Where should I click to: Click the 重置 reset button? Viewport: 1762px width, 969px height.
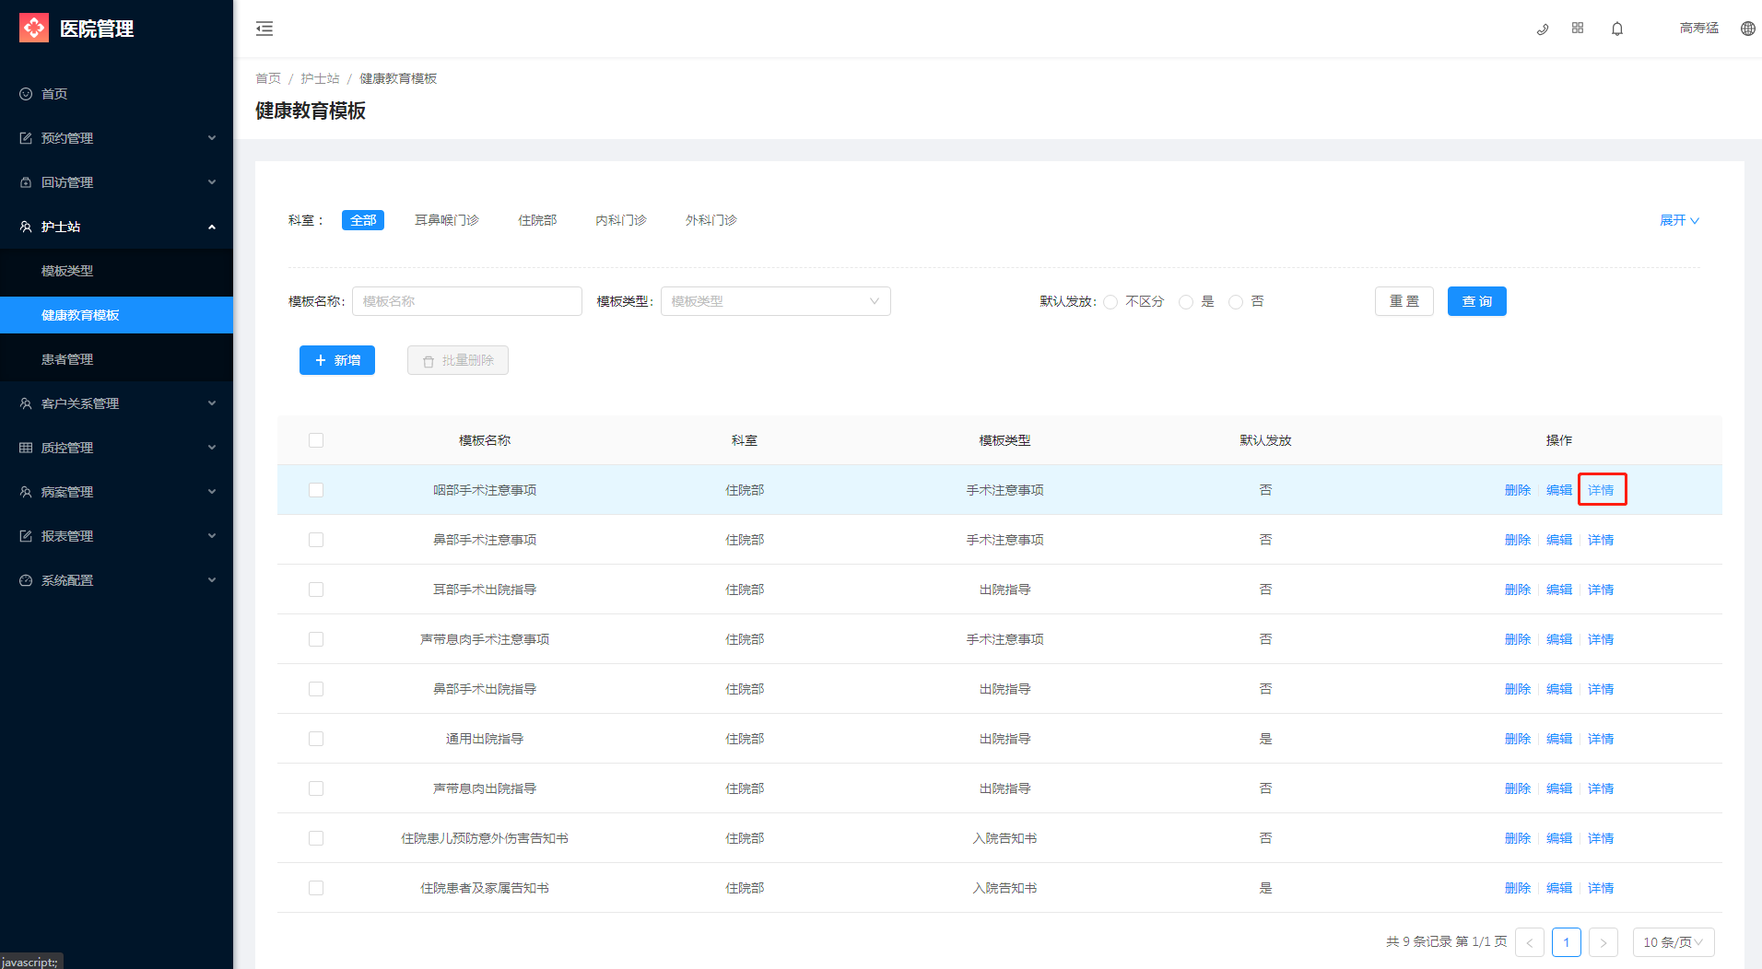[1404, 301]
